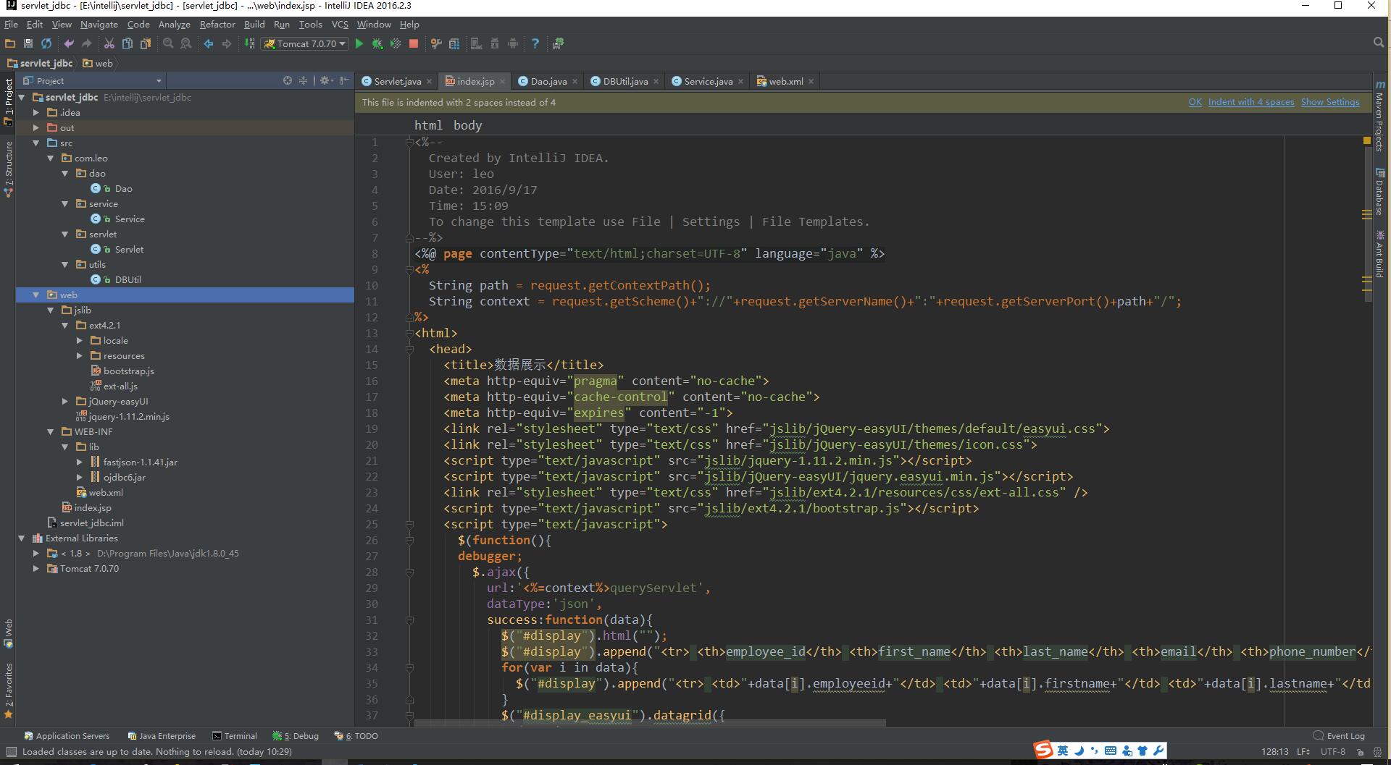Screen dimensions: 1391x765
Task: Click Sogou input method icon in tray bar
Action: pos(1043,750)
